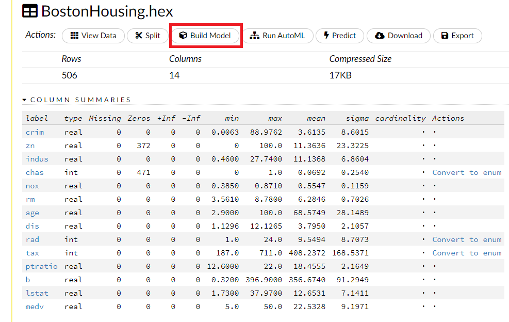Convert chas column to enum

pos(467,172)
